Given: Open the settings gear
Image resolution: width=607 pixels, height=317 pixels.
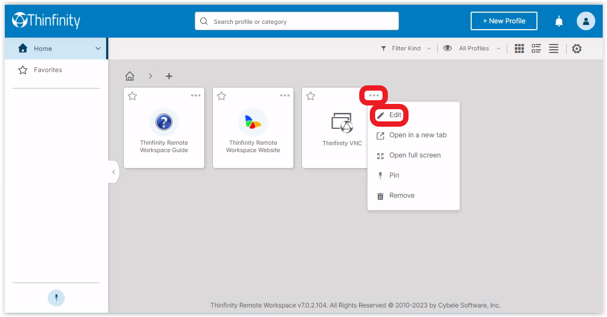Looking at the screenshot, I should coord(577,48).
